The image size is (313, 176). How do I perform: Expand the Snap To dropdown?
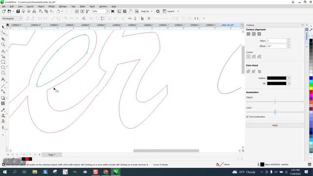pos(152,11)
